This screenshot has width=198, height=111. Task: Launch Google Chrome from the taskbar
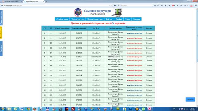click(x=28, y=109)
